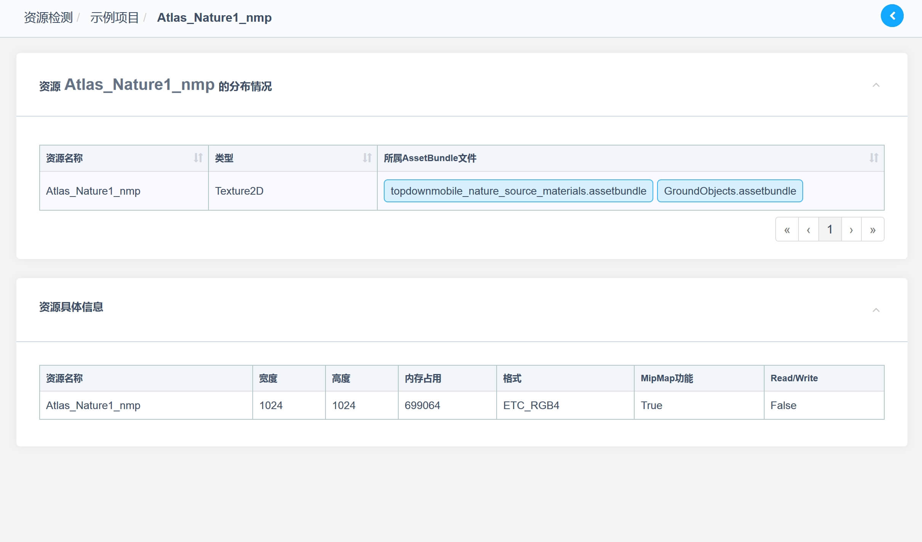Select page 1 in pagination

829,230
